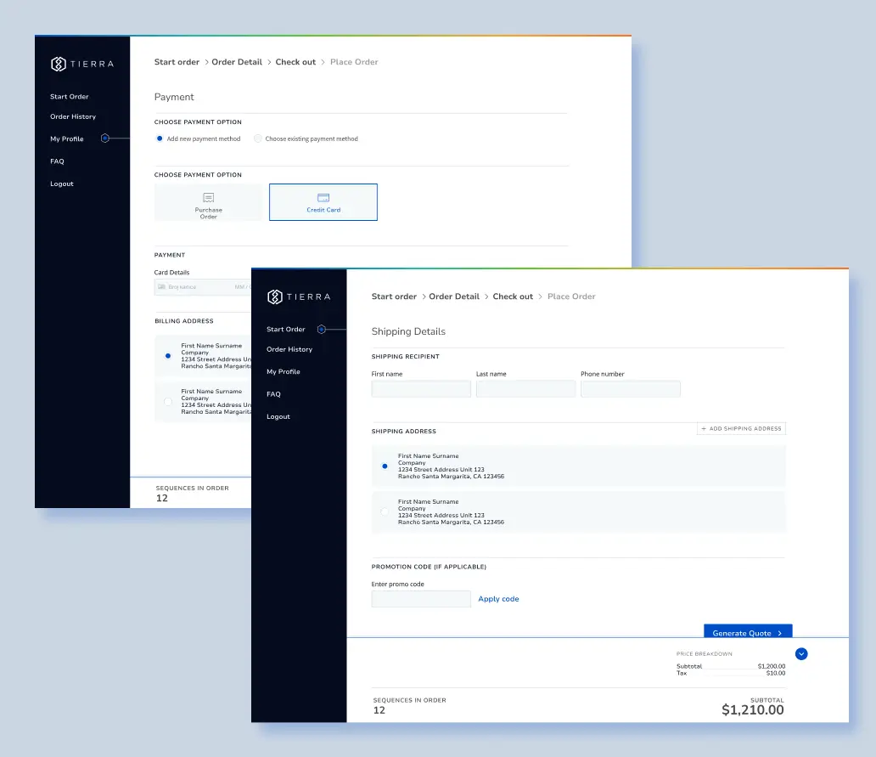876x757 pixels.
Task: Open Order History in the Shipping window sidebar
Action: 289,349
